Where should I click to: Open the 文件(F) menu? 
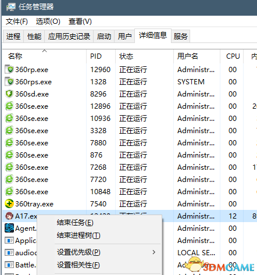click(x=17, y=22)
